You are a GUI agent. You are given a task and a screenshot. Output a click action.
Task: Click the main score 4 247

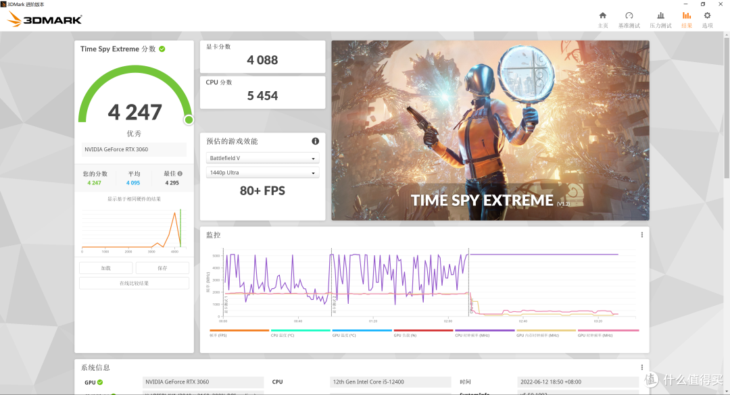pyautogui.click(x=135, y=112)
